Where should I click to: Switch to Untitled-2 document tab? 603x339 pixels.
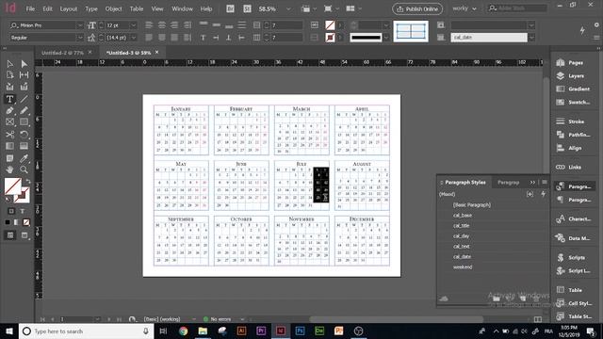62,53
